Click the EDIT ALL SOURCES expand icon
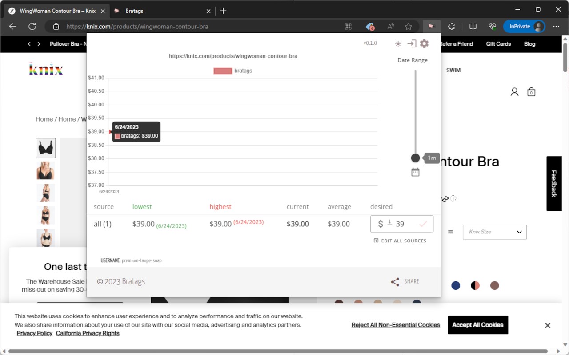The width and height of the screenshot is (569, 355). point(376,241)
